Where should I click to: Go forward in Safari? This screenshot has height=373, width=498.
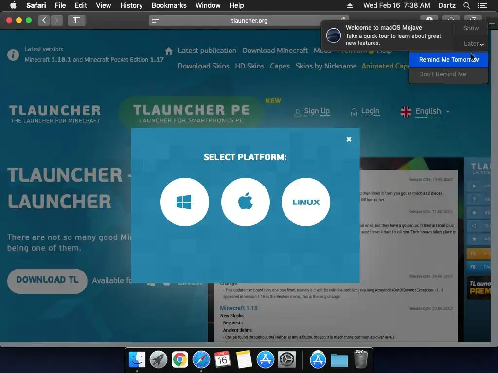click(56, 20)
